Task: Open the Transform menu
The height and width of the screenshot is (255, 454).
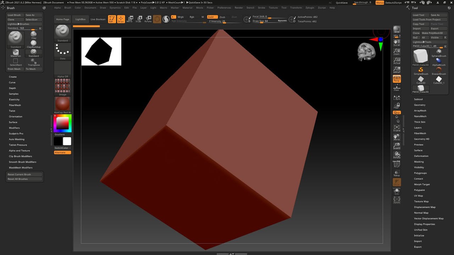Action: pyautogui.click(x=296, y=7)
